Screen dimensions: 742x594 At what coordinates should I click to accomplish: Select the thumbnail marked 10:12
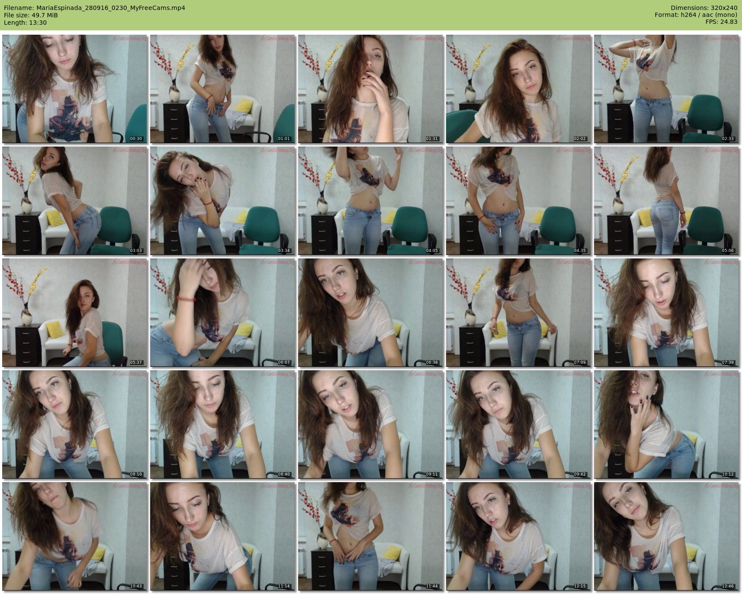point(666,424)
